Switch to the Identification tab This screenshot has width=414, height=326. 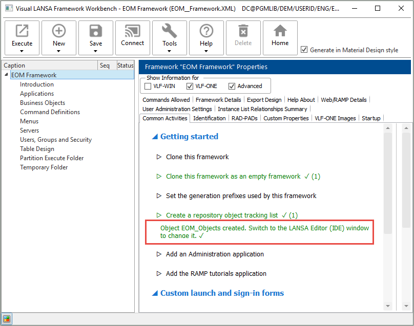pyautogui.click(x=210, y=118)
